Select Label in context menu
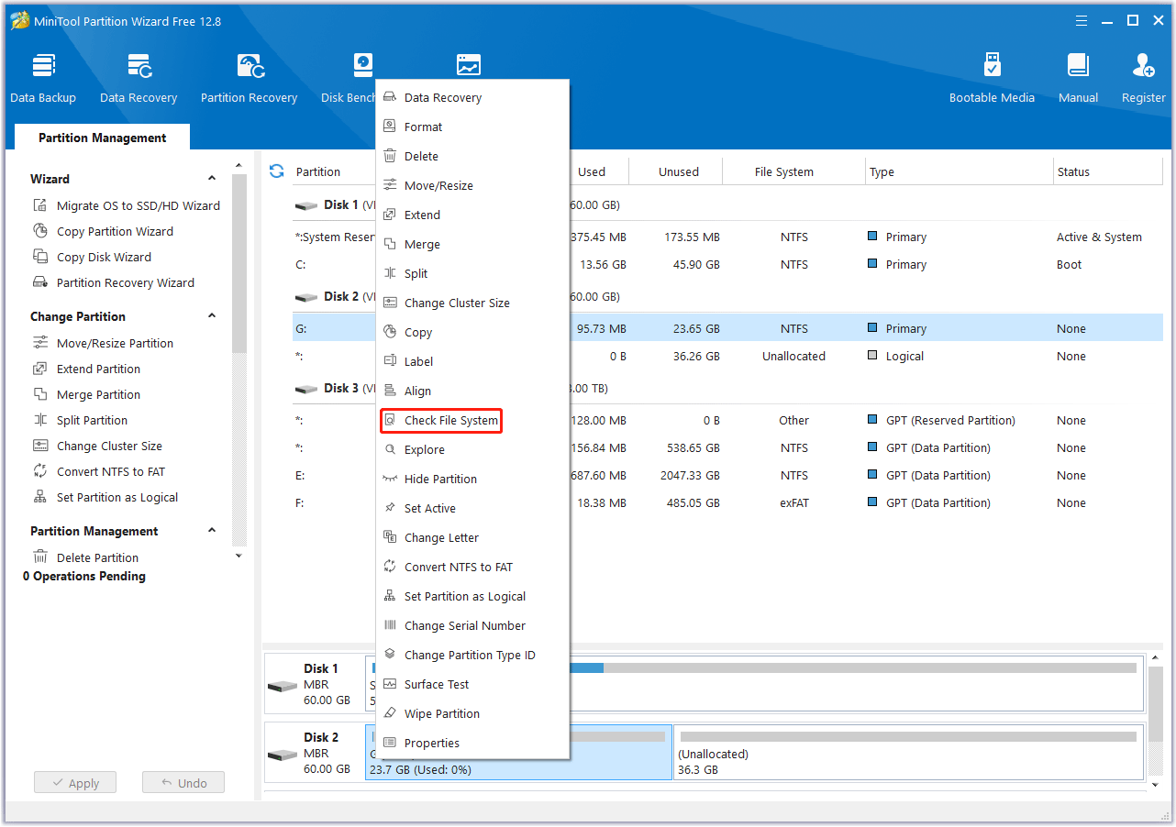Viewport: 1176px width, 827px height. point(472,361)
